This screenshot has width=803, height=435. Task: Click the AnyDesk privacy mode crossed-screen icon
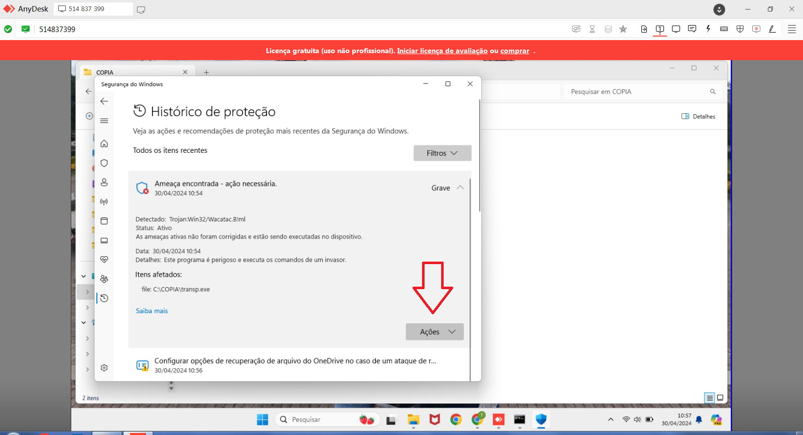(x=576, y=29)
